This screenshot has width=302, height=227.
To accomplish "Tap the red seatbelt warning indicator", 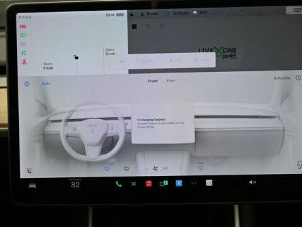I will pyautogui.click(x=24, y=62).
